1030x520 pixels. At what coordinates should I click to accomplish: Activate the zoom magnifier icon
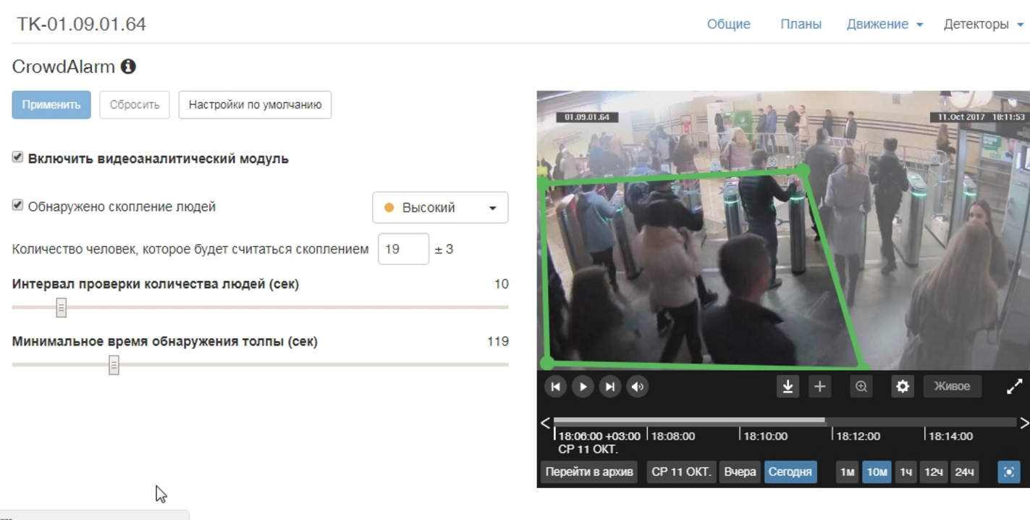coord(861,387)
